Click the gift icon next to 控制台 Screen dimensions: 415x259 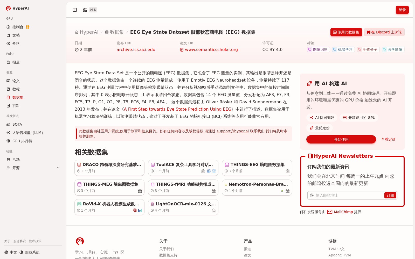click(27, 27)
